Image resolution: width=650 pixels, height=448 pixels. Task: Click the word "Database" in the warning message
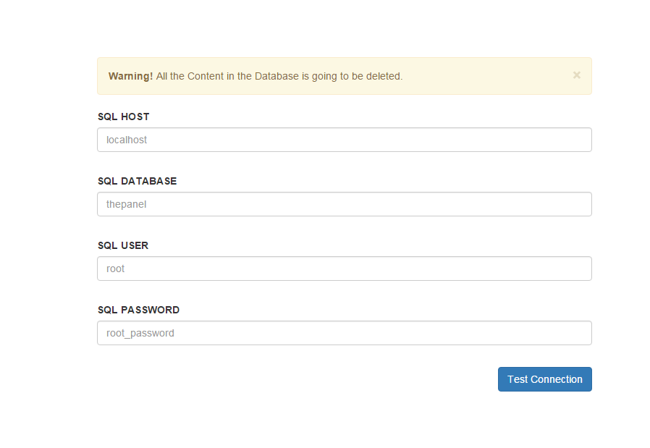click(x=276, y=76)
